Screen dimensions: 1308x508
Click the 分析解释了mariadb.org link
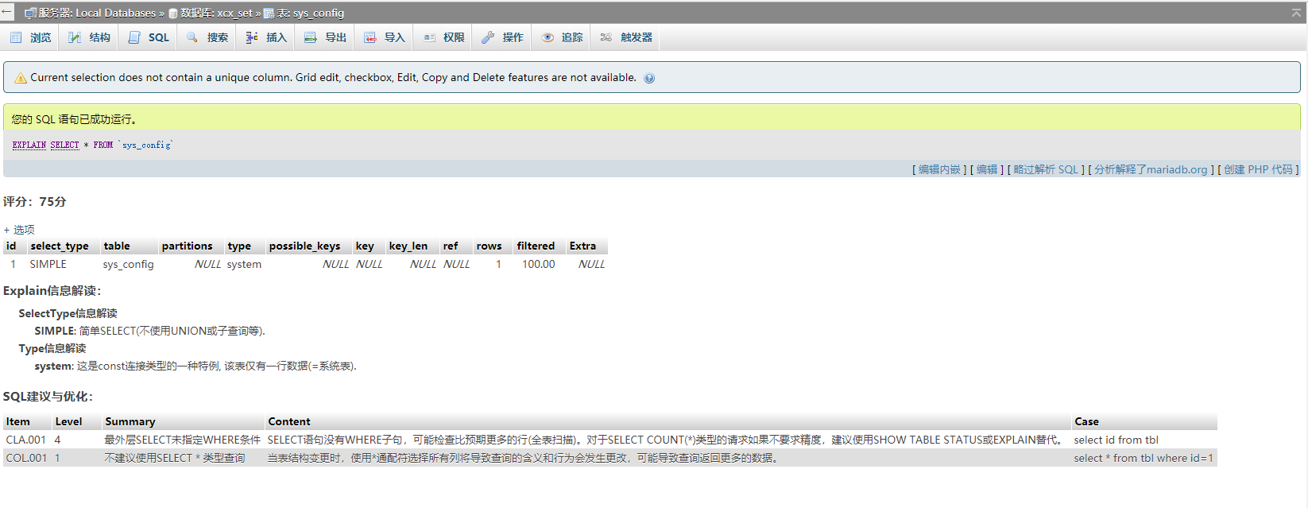point(1151,169)
